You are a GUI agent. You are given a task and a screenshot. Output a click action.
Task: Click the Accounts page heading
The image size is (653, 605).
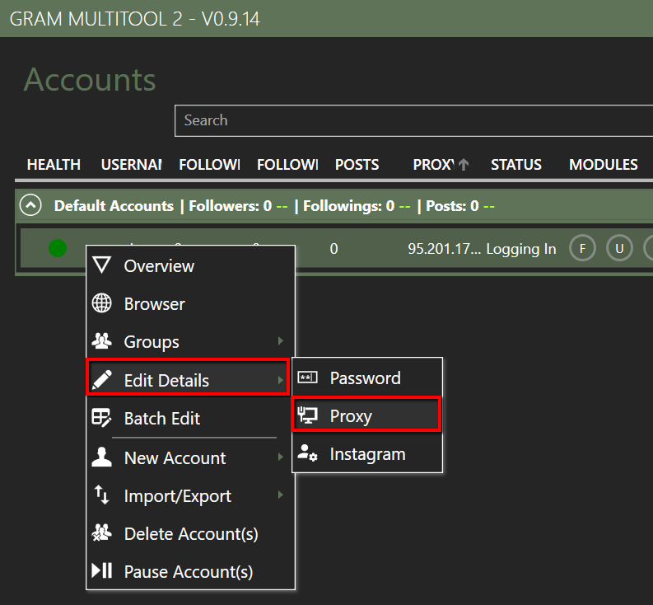tap(90, 79)
